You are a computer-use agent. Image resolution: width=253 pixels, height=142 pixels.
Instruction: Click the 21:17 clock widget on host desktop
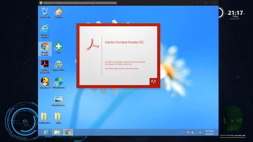pyautogui.click(x=235, y=13)
